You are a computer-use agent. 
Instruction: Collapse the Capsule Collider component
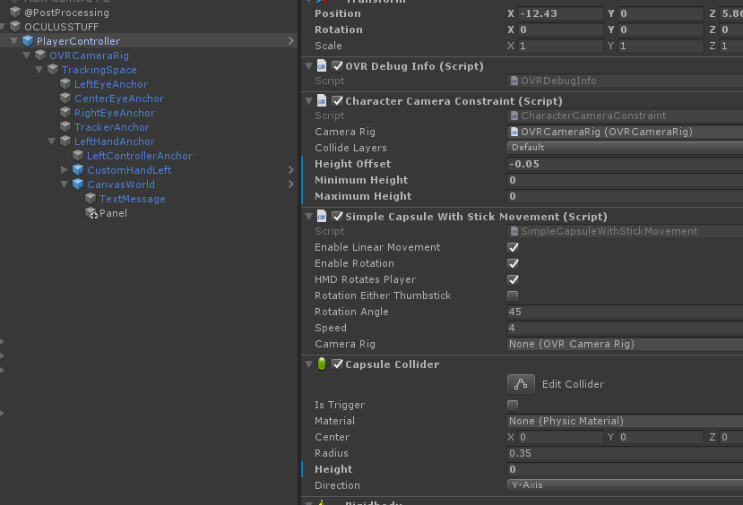[309, 364]
